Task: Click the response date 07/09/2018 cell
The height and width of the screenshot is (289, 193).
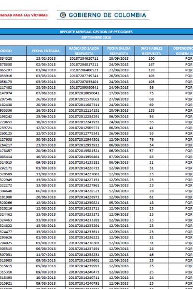Action: tap(119, 157)
